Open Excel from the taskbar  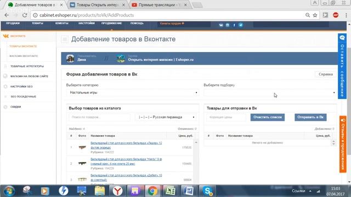170,191
